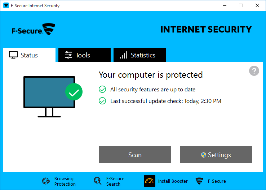The image size is (266, 190).
Task: Start a scan with the Scan button
Action: tap(135, 155)
